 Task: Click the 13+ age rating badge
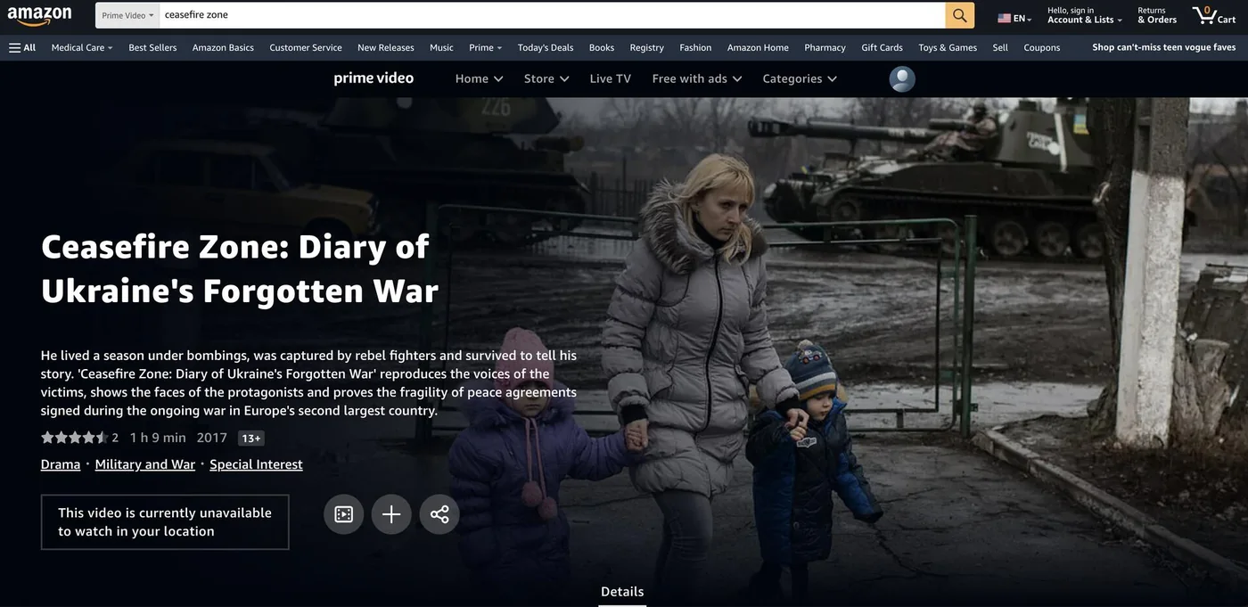(x=251, y=439)
